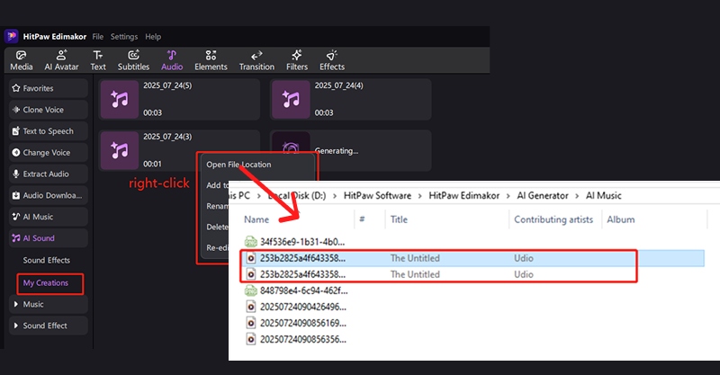Open the Elements tab

click(x=211, y=60)
